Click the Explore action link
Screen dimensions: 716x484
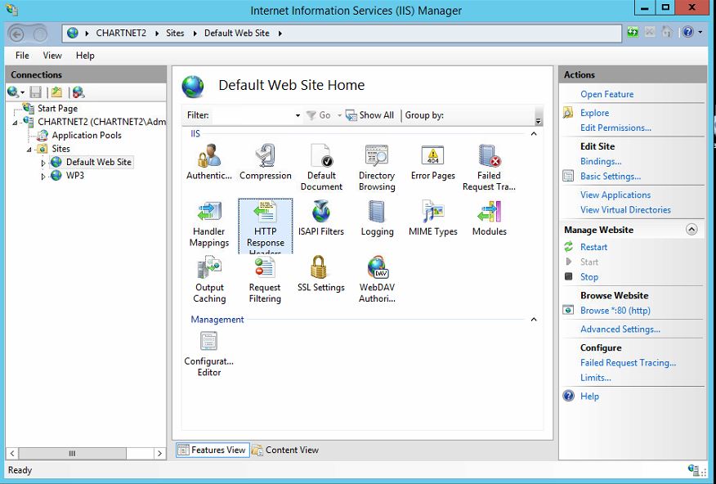click(x=594, y=113)
